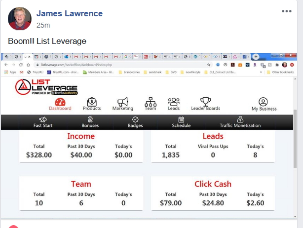Image resolution: width=303 pixels, height=228 pixels.
Task: Select the Fast Start tab
Action: [x=43, y=122]
